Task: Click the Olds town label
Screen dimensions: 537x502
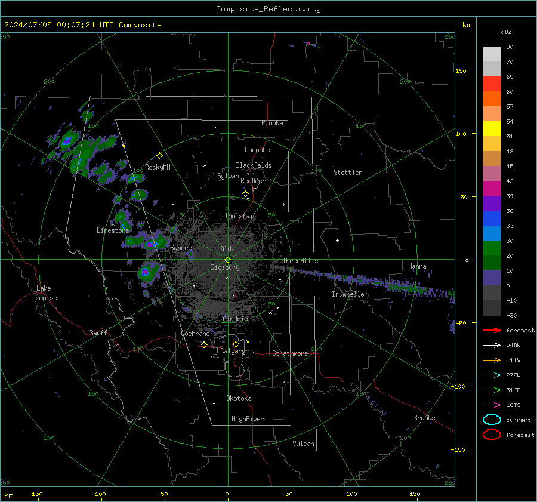Action: tap(227, 249)
